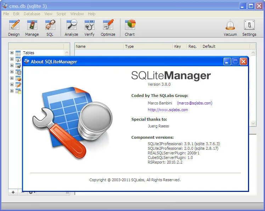
Task: Click the About SQLiteManager title bar icon
Action: [26, 62]
